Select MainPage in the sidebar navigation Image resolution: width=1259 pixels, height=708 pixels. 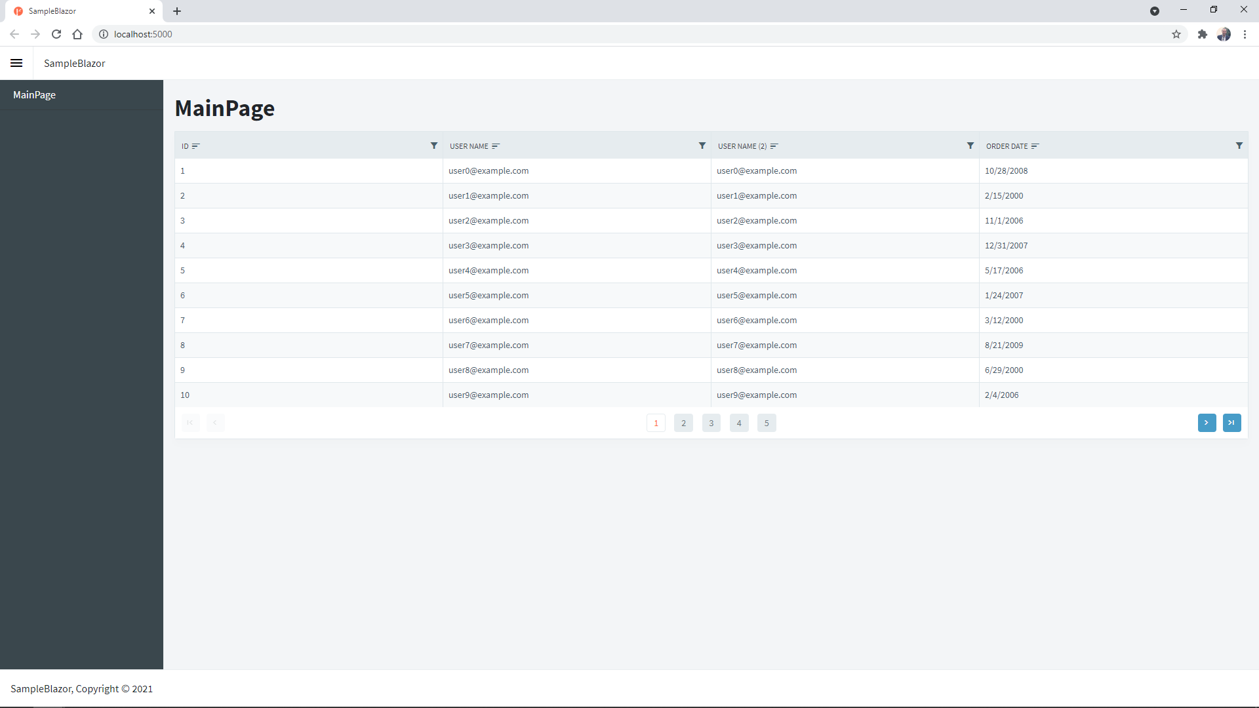[x=33, y=94]
